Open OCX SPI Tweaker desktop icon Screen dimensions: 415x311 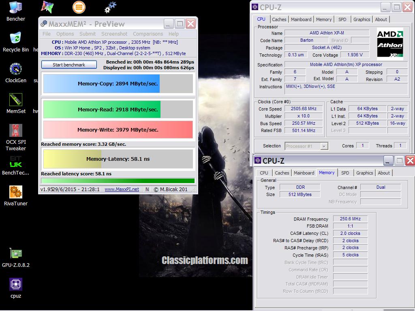point(16,138)
